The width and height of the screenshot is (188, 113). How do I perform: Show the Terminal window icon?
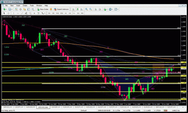click(29, 9)
